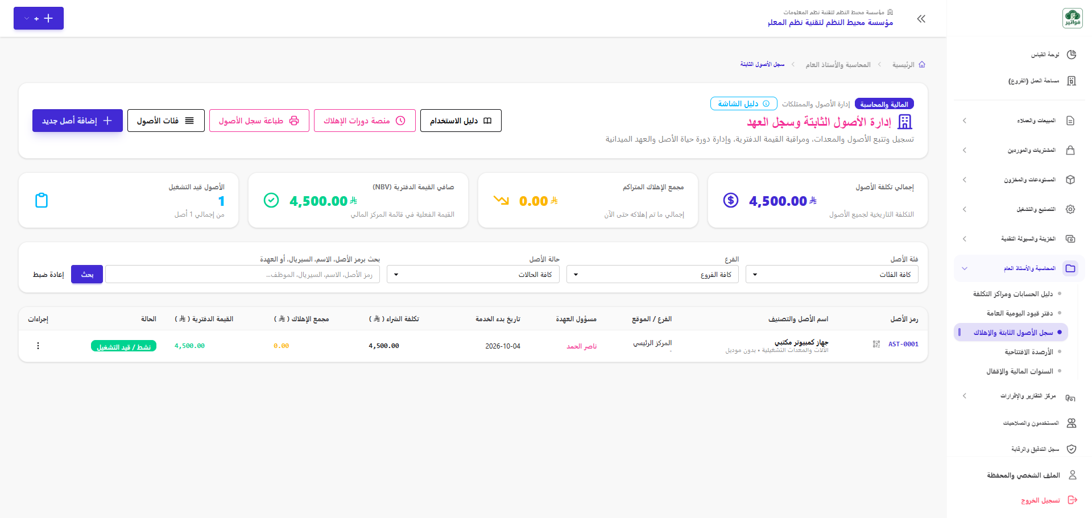Click the فئات الأصول button
The width and height of the screenshot is (1092, 518).
coord(166,121)
